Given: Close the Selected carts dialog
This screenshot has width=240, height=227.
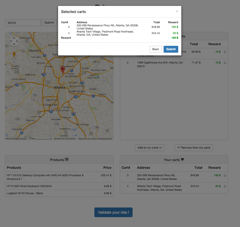Looking at the screenshot, I should [177, 11].
